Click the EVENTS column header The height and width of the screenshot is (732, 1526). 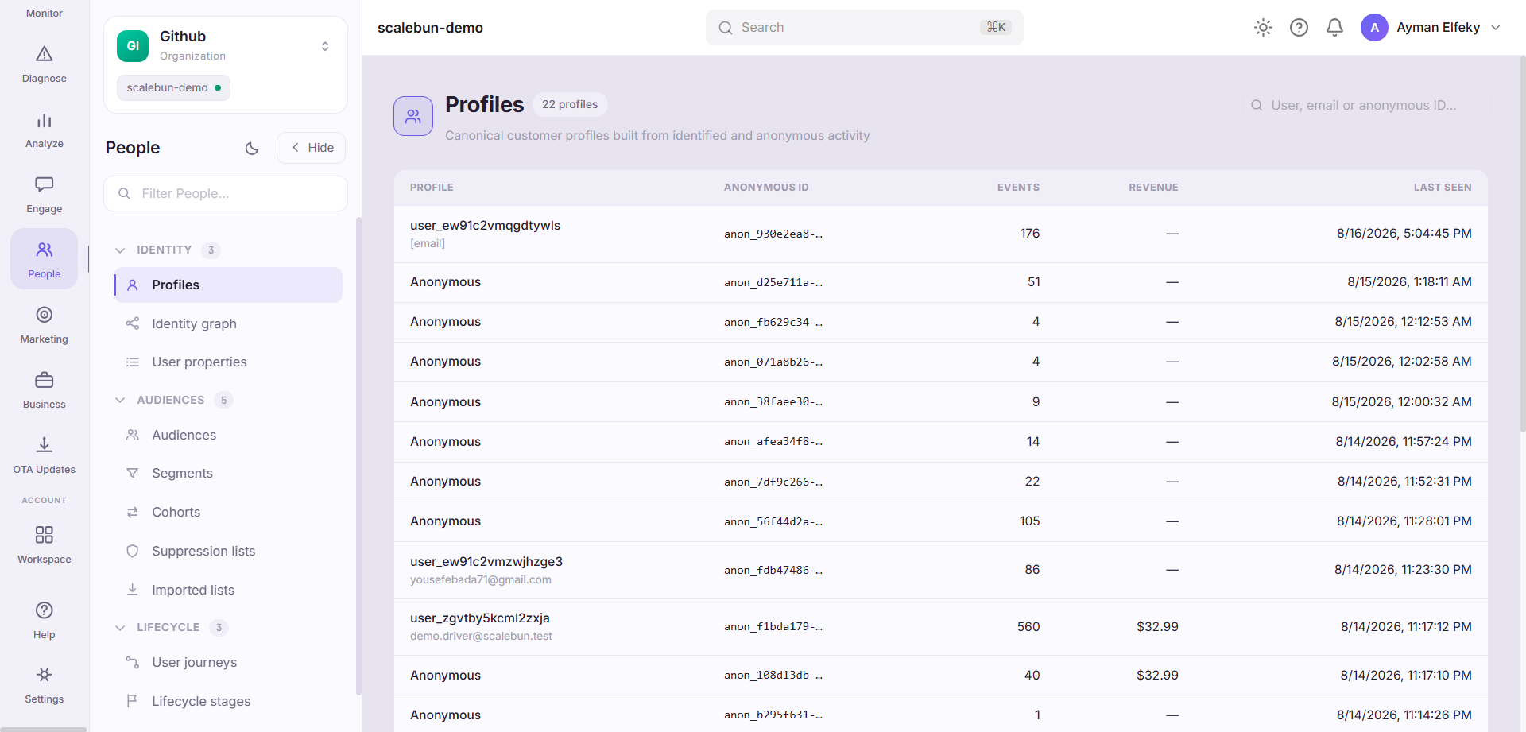tap(1018, 188)
